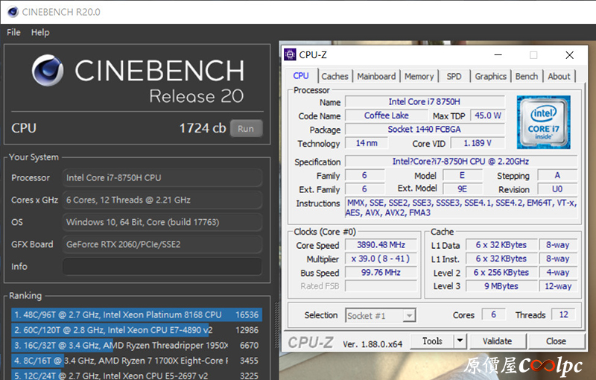Click the GFX Board field GeForce RTX 2060
596x380 pixels.
162,244
